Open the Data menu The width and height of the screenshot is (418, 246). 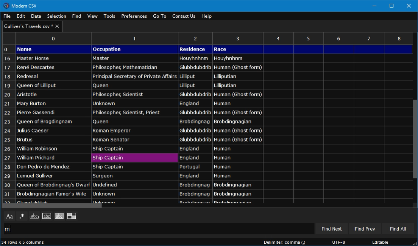36,16
